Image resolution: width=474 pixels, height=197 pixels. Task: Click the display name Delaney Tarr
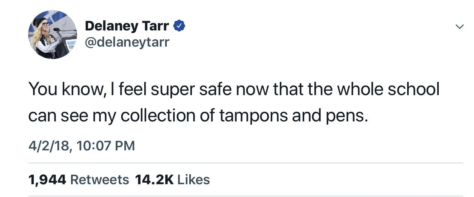(x=127, y=26)
